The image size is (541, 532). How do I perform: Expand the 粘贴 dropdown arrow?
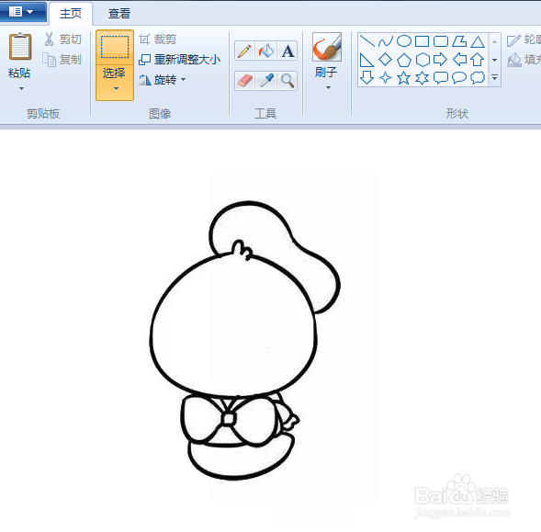pyautogui.click(x=21, y=89)
